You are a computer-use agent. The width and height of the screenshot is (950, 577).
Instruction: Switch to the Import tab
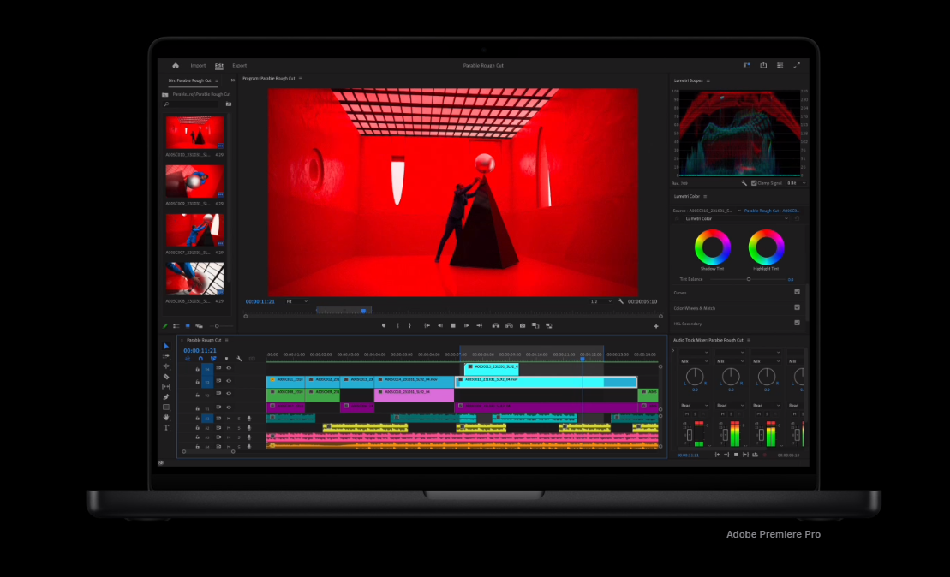point(198,65)
